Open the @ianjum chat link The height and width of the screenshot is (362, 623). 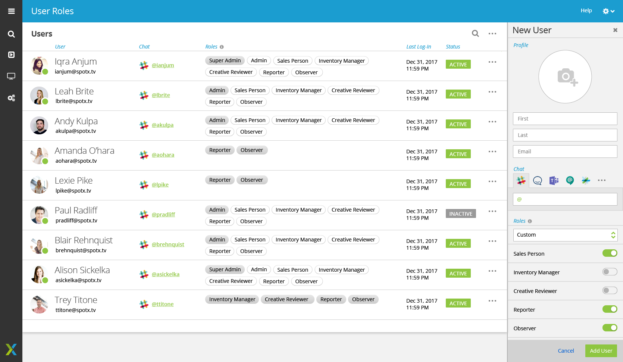click(x=163, y=65)
